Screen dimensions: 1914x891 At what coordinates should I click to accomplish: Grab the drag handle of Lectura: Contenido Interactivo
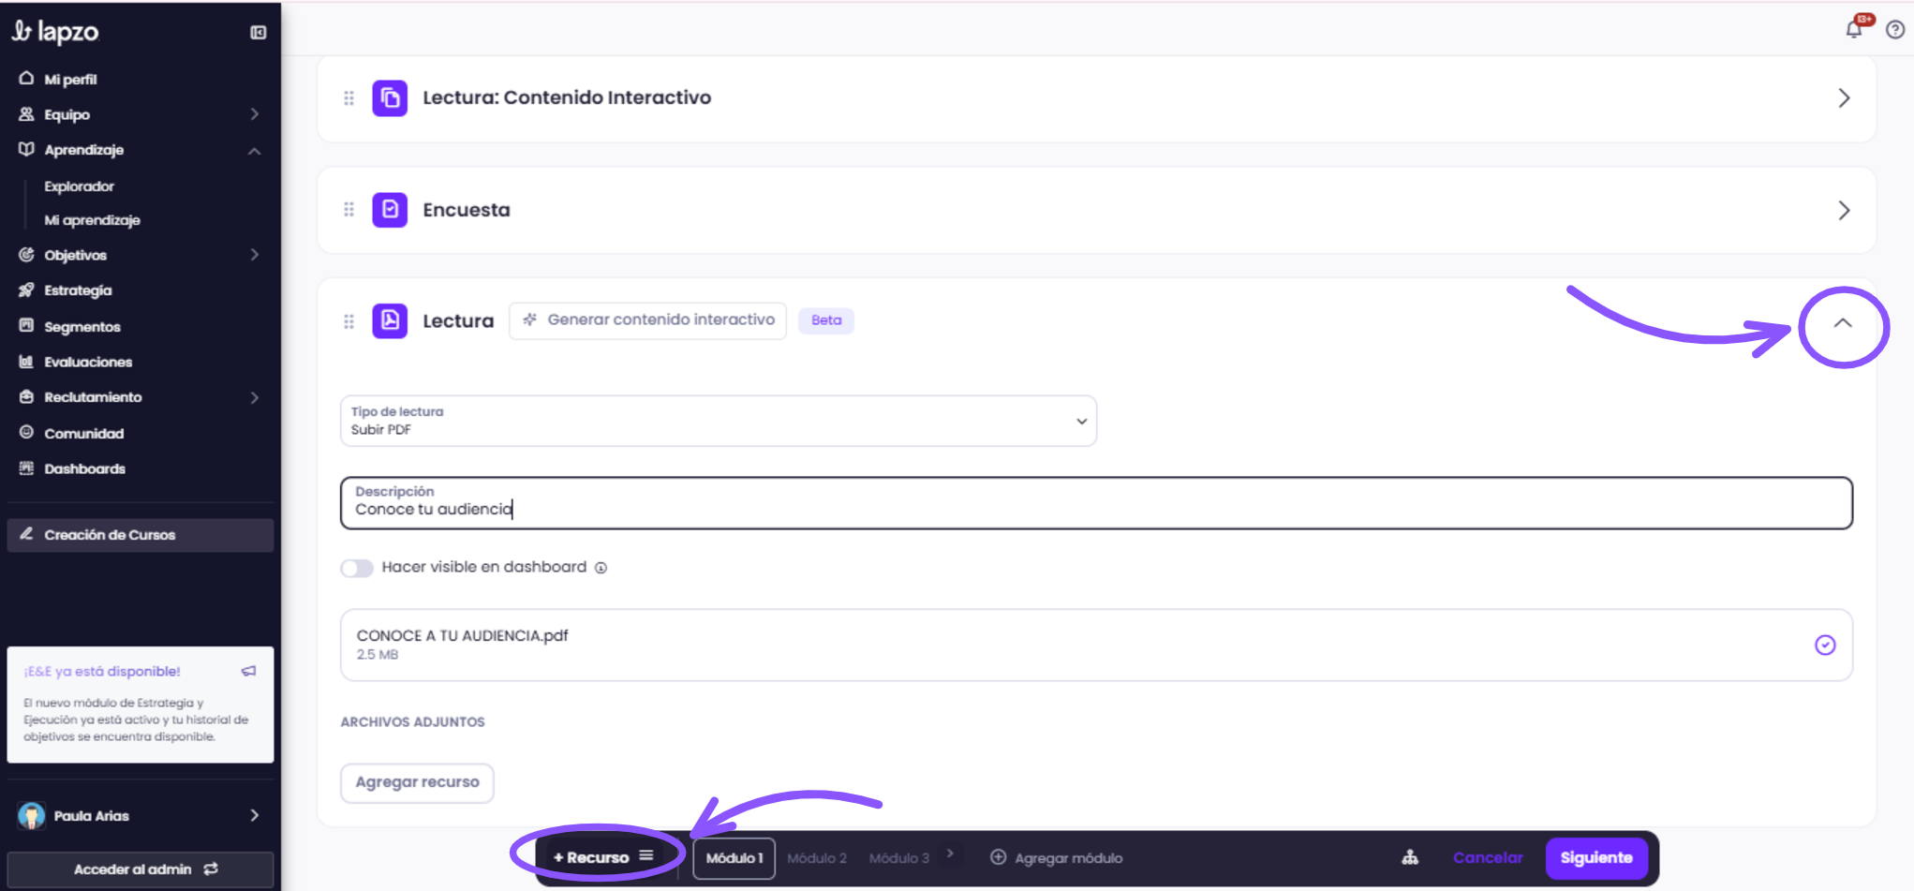click(349, 98)
